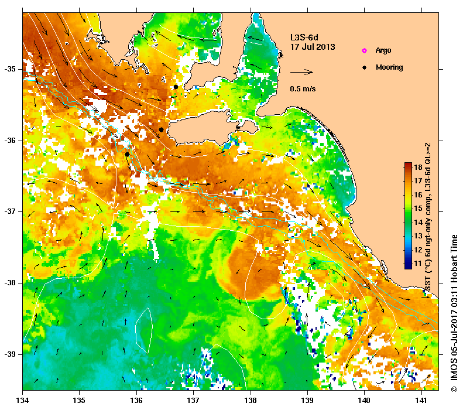463x410 pixels.
Task: Click the '-38' latitude axis label
Action: [11, 283]
